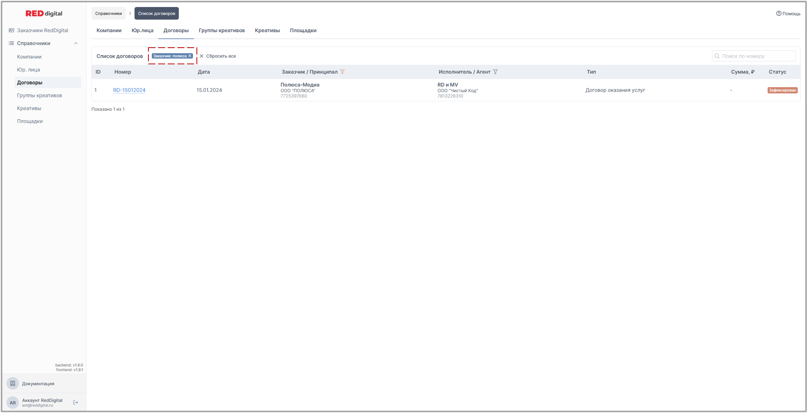Click the Заказчики RedDigital menu item
The height and width of the screenshot is (413, 808).
tap(43, 30)
